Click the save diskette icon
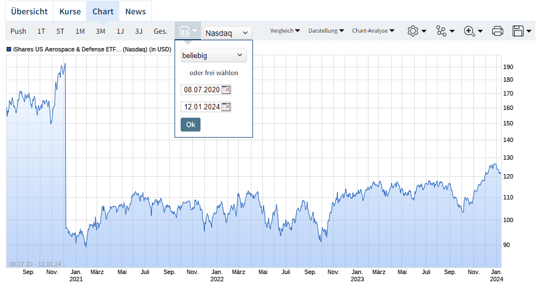Viewport: 548px width, 305px height. 518,31
